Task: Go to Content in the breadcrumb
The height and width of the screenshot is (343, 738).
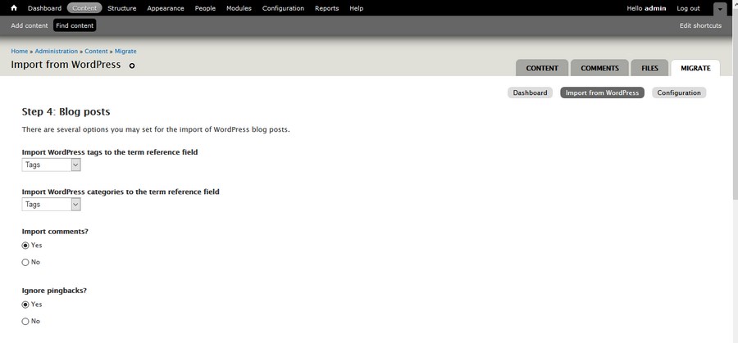Action: pos(96,51)
